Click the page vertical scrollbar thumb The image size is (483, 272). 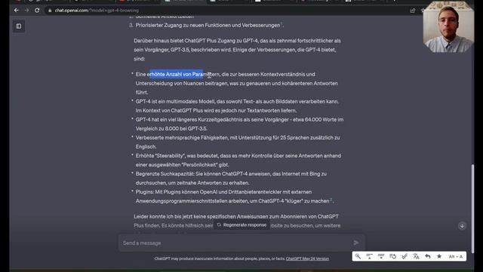coord(472,209)
